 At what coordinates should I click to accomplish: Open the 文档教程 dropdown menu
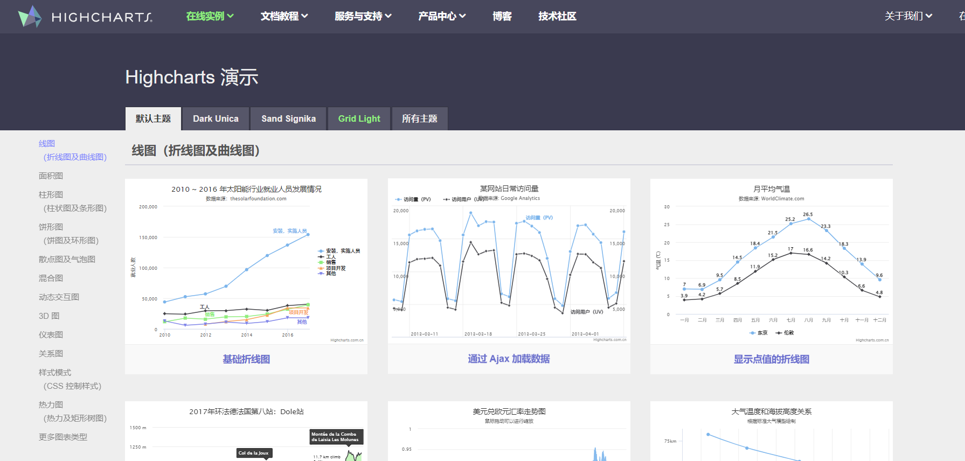point(284,16)
